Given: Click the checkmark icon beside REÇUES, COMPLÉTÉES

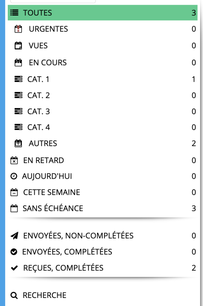Looking at the screenshot, I should click(x=14, y=268).
